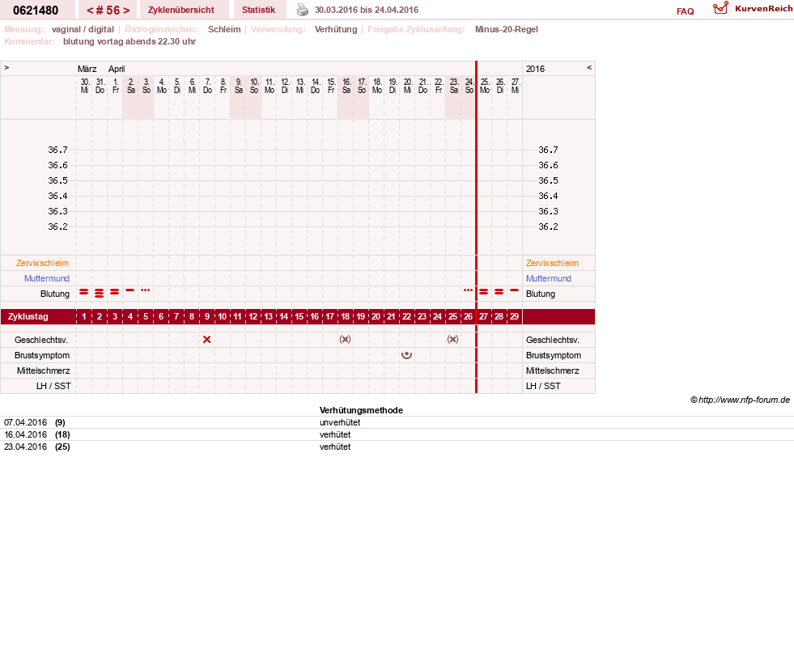Click the protected intercourse marker on day 18

point(345,339)
